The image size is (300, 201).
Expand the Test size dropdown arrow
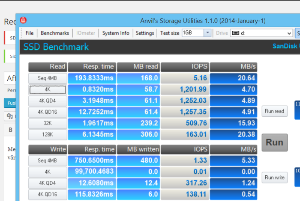[207, 33]
